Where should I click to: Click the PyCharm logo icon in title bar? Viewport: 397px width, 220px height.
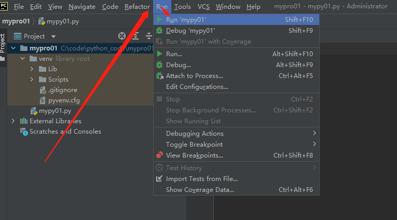4,6
